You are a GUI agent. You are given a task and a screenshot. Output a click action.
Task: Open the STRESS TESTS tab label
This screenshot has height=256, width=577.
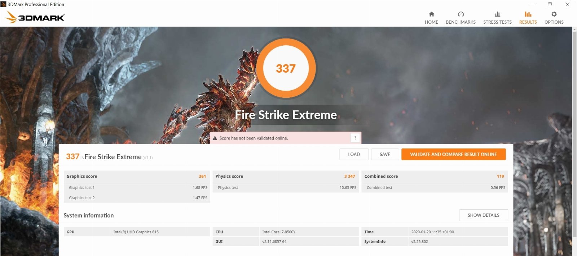point(497,22)
